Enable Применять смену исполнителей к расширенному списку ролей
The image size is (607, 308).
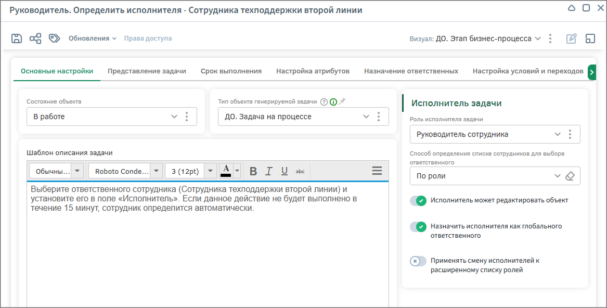point(418,261)
